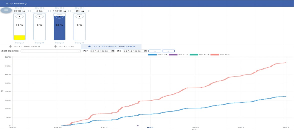294x130 pixels.
Task: Open calendar picker in Bis date field
Action: pyautogui.click(x=146, y=51)
